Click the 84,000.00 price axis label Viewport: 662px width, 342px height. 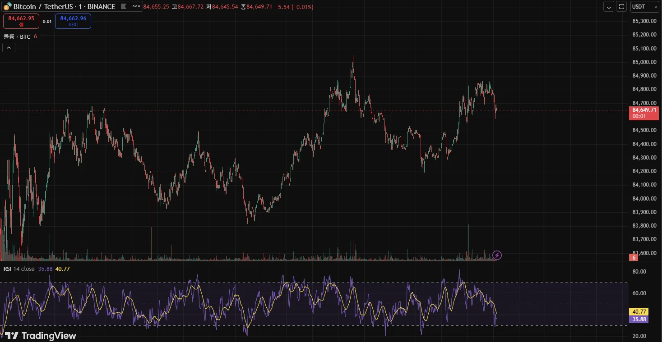[644, 198]
